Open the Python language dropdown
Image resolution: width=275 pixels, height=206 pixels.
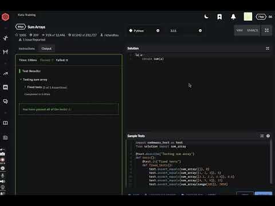click(x=144, y=30)
